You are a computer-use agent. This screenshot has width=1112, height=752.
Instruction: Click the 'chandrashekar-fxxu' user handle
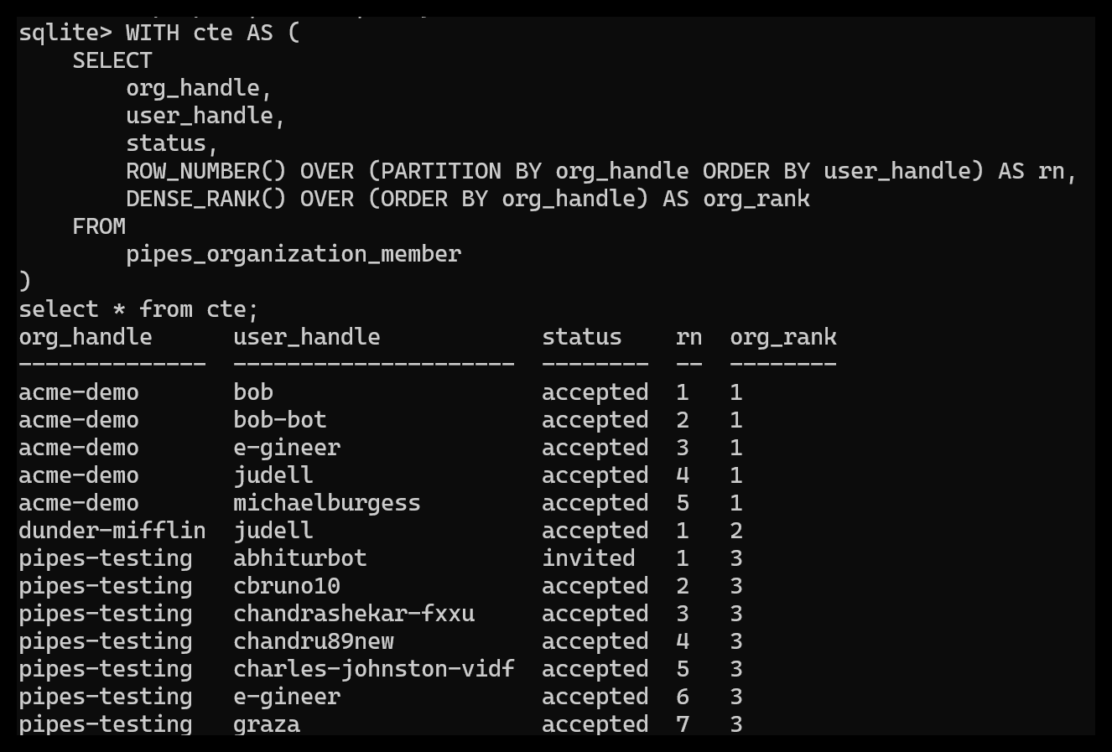click(354, 614)
